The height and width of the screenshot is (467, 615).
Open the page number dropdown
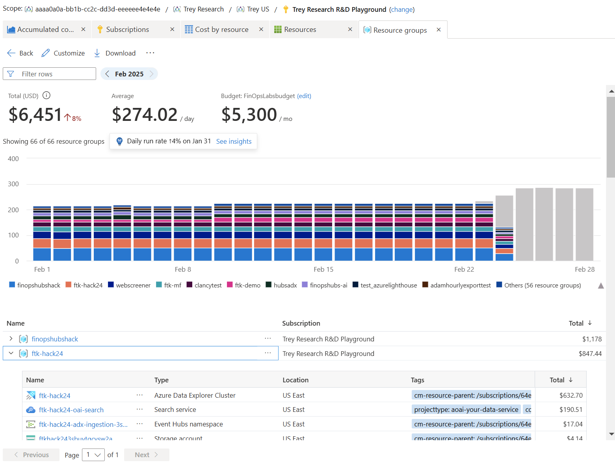pyautogui.click(x=93, y=455)
